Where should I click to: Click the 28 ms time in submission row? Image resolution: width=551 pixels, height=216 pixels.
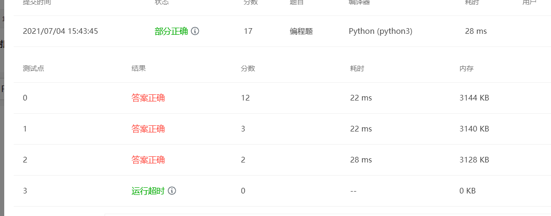tap(476, 31)
